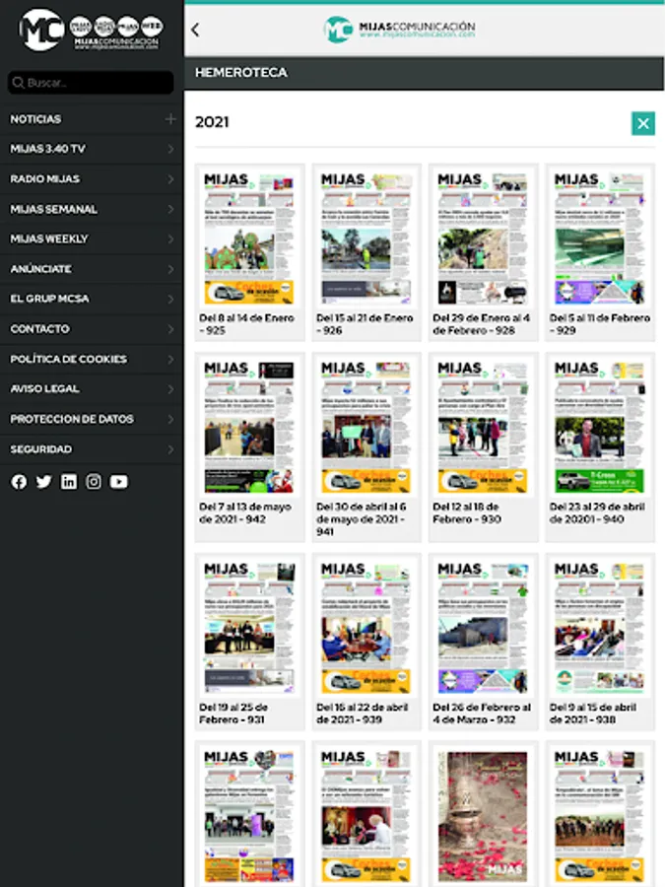Expand Política de Cookies chevron
Viewport: 665px width, 887px height.
coord(170,359)
